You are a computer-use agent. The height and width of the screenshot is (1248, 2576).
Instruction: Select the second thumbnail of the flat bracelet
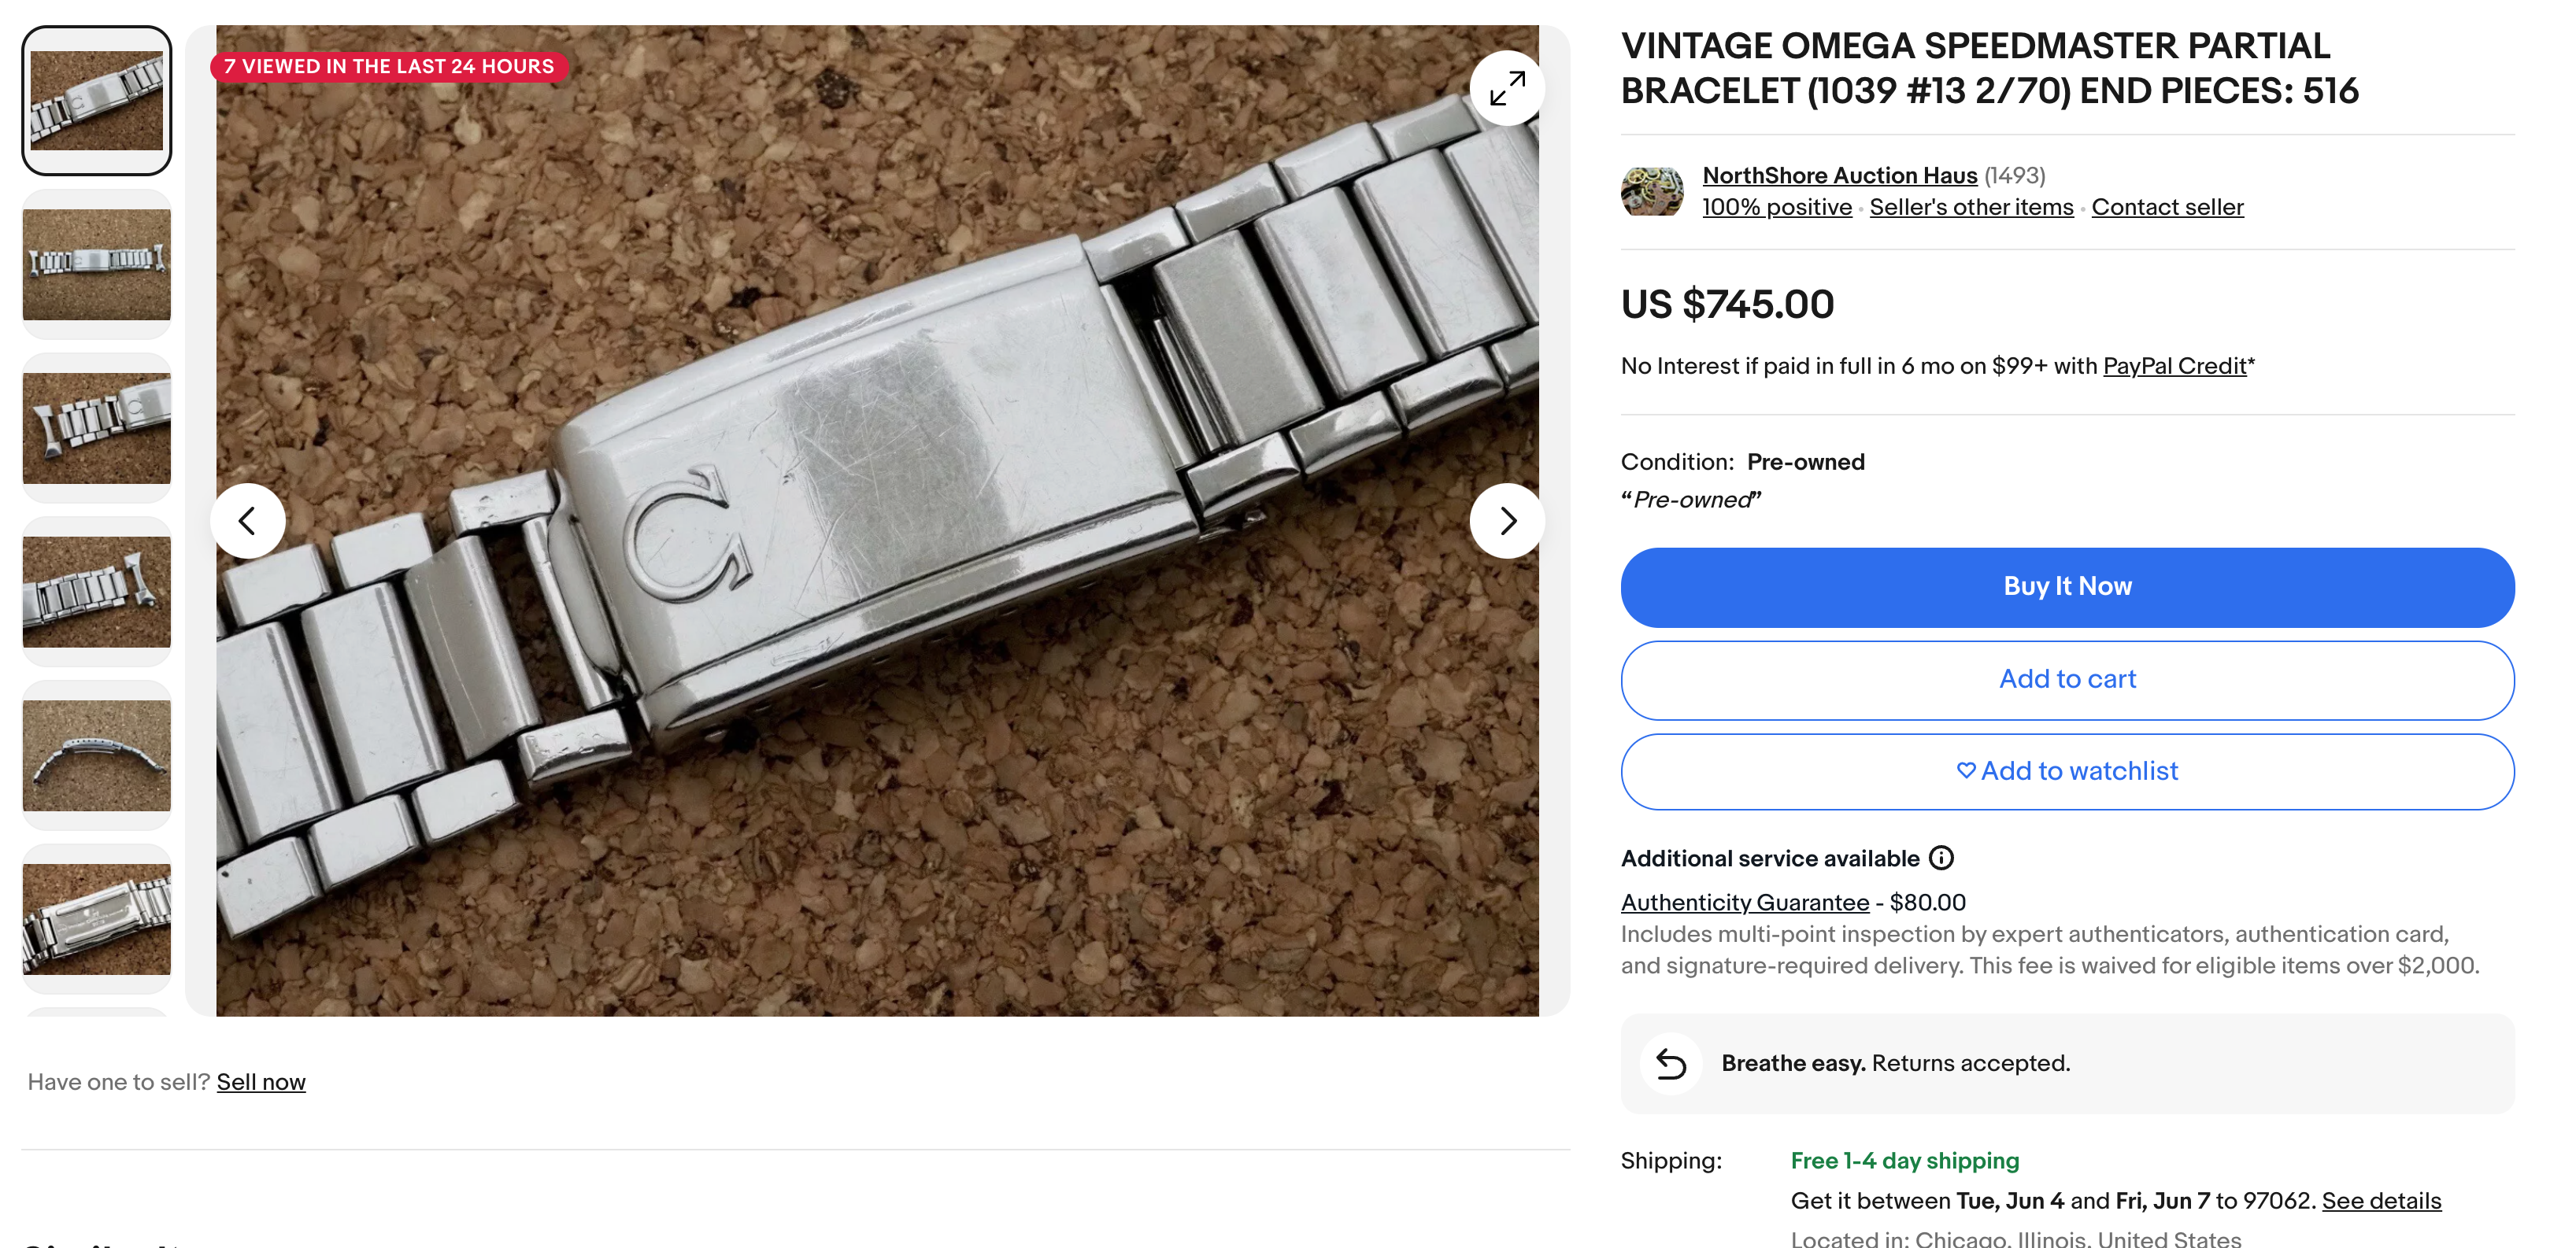click(97, 264)
